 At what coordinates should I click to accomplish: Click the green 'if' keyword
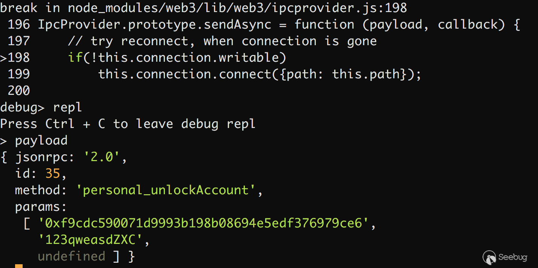[75, 58]
